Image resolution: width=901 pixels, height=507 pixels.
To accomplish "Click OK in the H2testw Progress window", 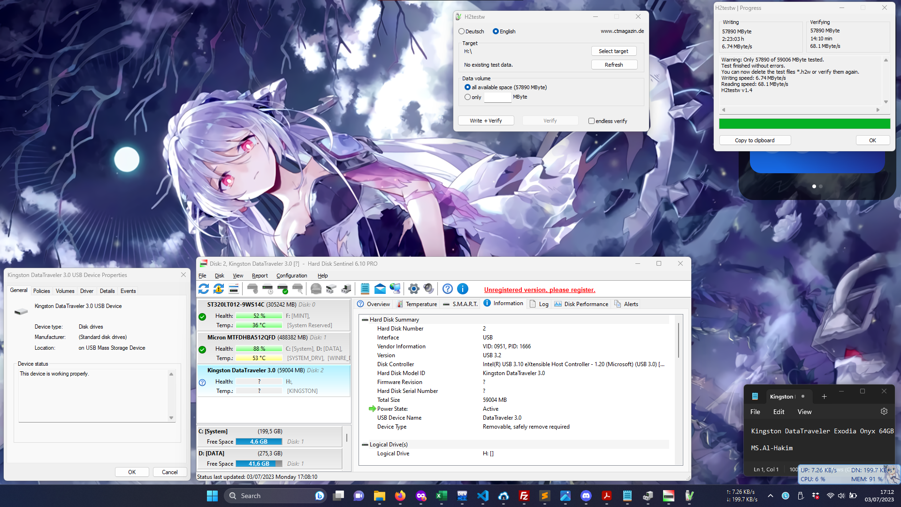I will tap(872, 140).
